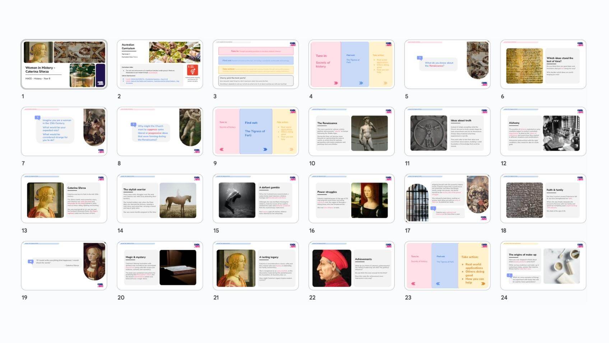The image size is (609, 343).
Task: Select the title slide 'Women in History - Caterina Sforza'
Action: [x=64, y=64]
